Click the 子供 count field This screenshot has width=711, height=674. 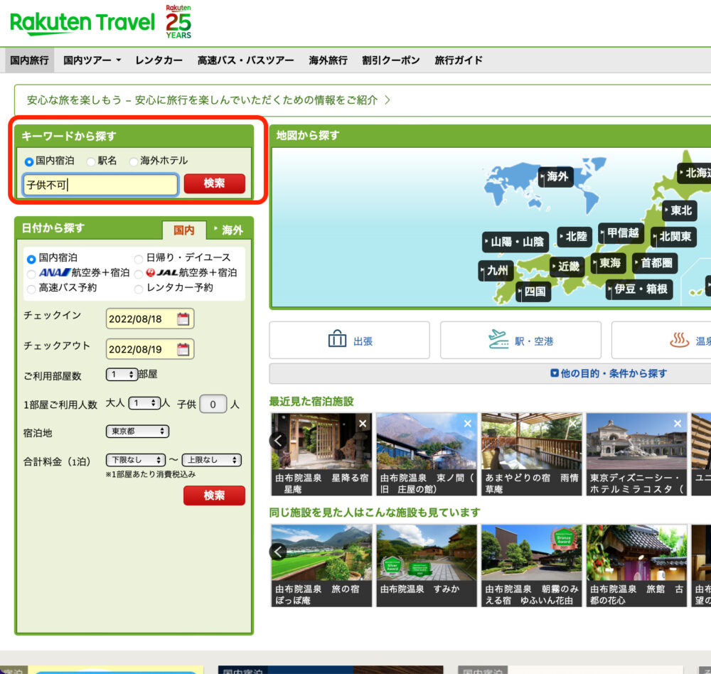(x=213, y=404)
